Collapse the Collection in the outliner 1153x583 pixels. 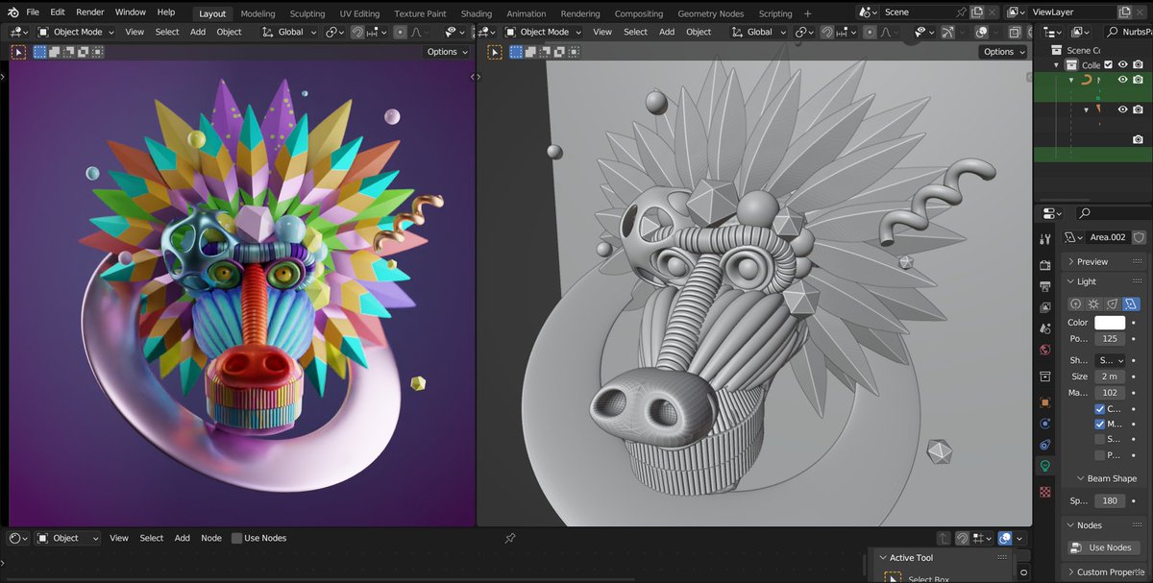tap(1058, 65)
